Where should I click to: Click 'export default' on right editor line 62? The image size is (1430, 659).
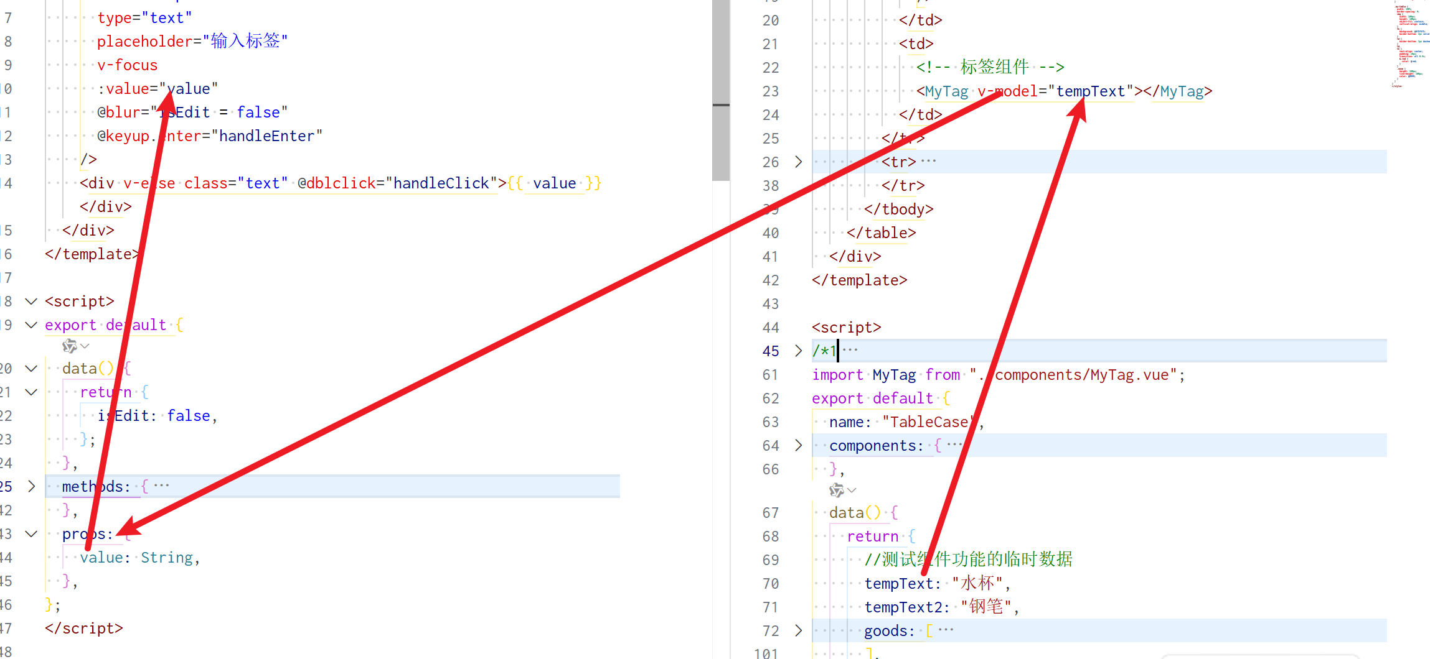pyautogui.click(x=872, y=399)
